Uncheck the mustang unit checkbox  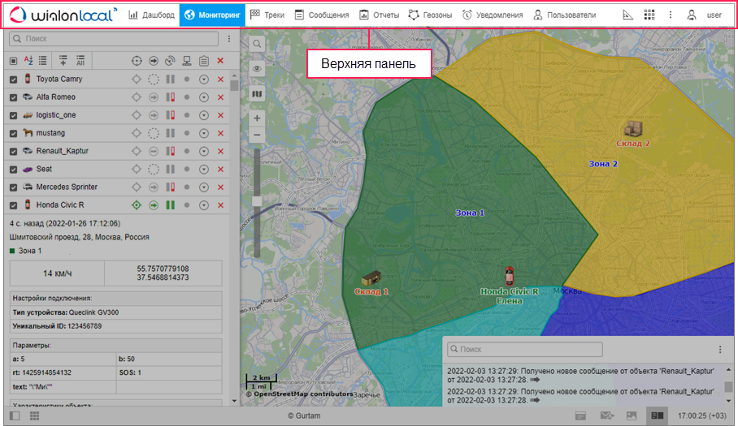tap(13, 133)
